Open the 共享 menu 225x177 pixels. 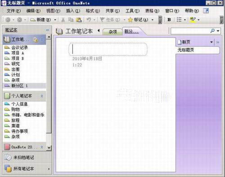coord(112,11)
